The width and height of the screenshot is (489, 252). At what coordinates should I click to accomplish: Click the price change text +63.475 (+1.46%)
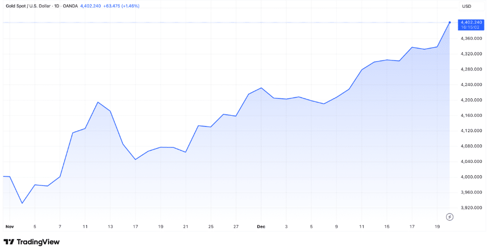pos(121,6)
